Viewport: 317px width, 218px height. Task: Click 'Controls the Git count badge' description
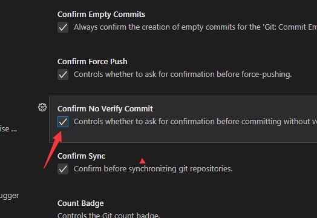click(x=109, y=215)
